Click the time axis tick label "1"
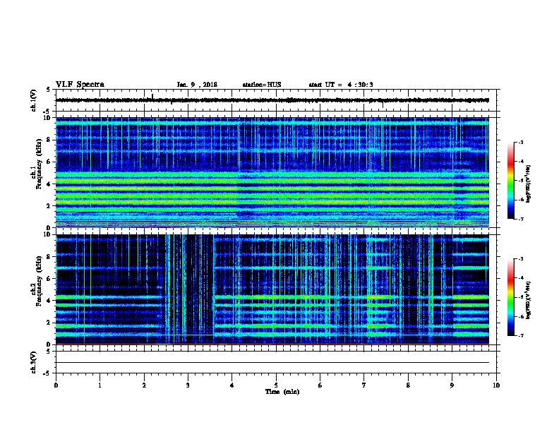This screenshot has width=559, height=432. point(100,385)
